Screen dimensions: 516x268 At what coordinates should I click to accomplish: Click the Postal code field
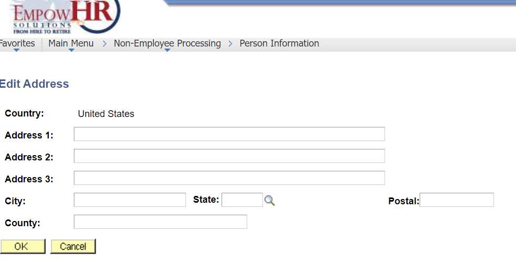pos(456,200)
